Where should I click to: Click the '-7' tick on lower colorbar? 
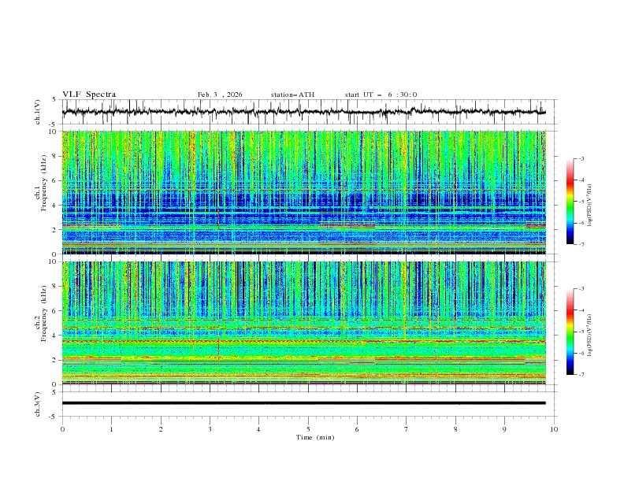pos(581,375)
